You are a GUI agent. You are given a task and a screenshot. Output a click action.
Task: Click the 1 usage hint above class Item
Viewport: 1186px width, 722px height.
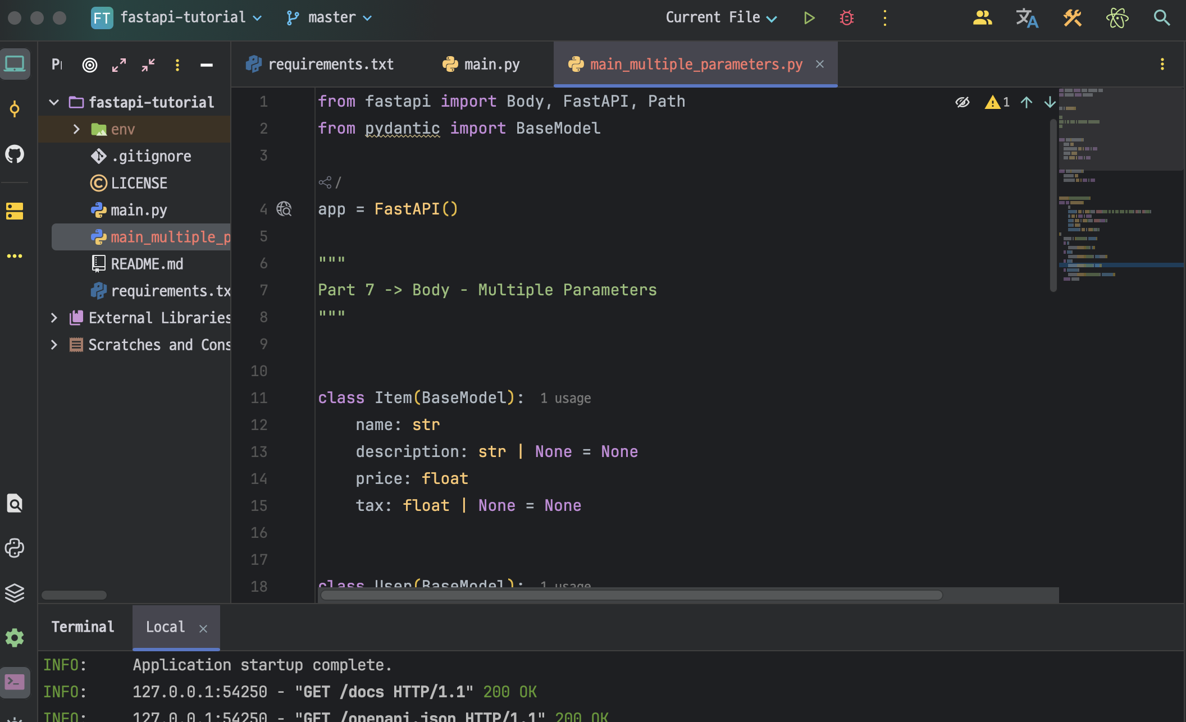(565, 397)
